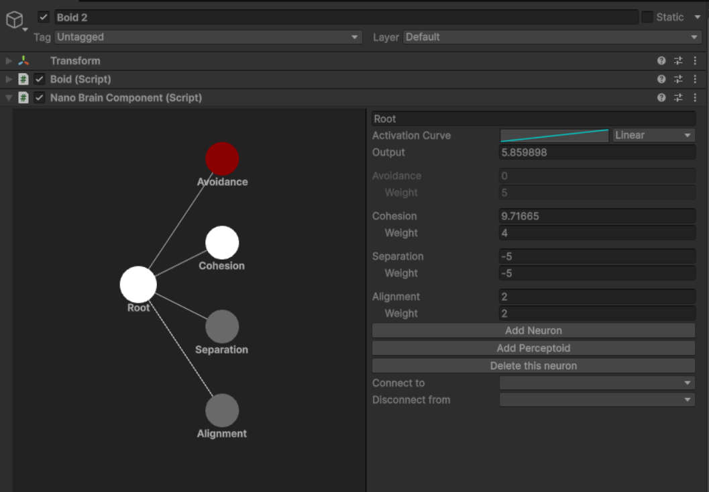Select the gray Separation neuron node
This screenshot has width=709, height=492.
(222, 327)
